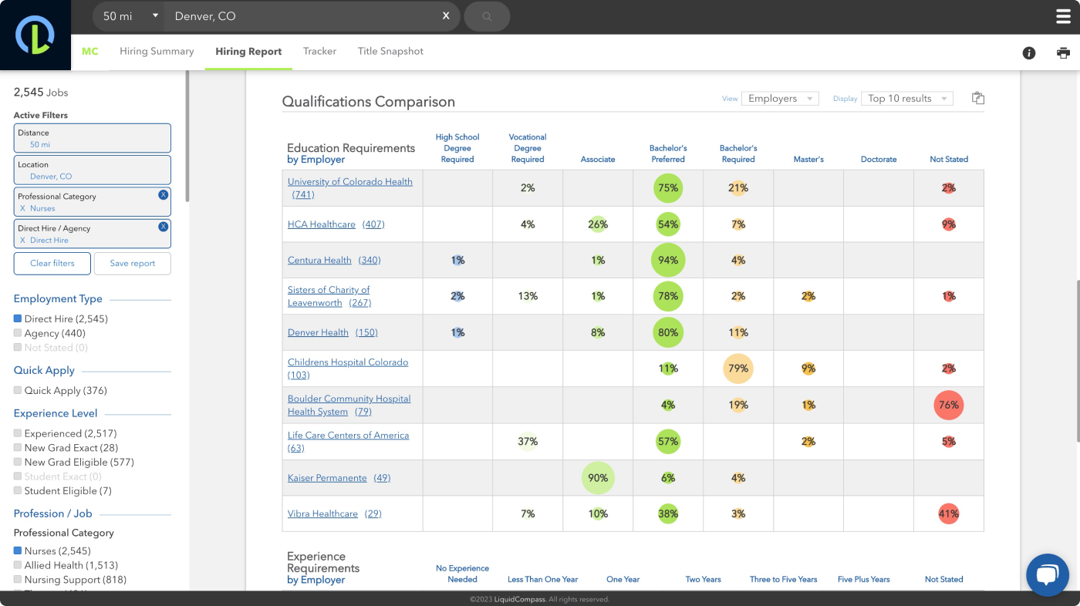Check New Grad Eligible (577)
This screenshot has height=606, width=1080.
pos(18,462)
